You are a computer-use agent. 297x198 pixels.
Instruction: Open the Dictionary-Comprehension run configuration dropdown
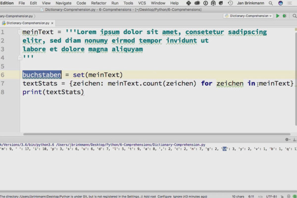click(248, 16)
